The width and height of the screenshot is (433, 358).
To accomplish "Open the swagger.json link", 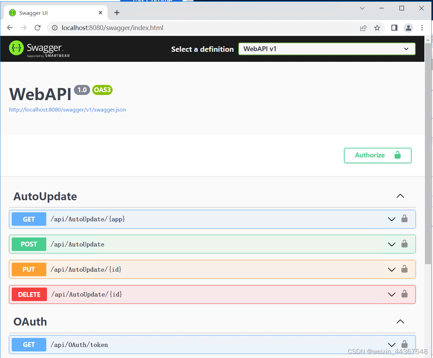I will coord(67,110).
